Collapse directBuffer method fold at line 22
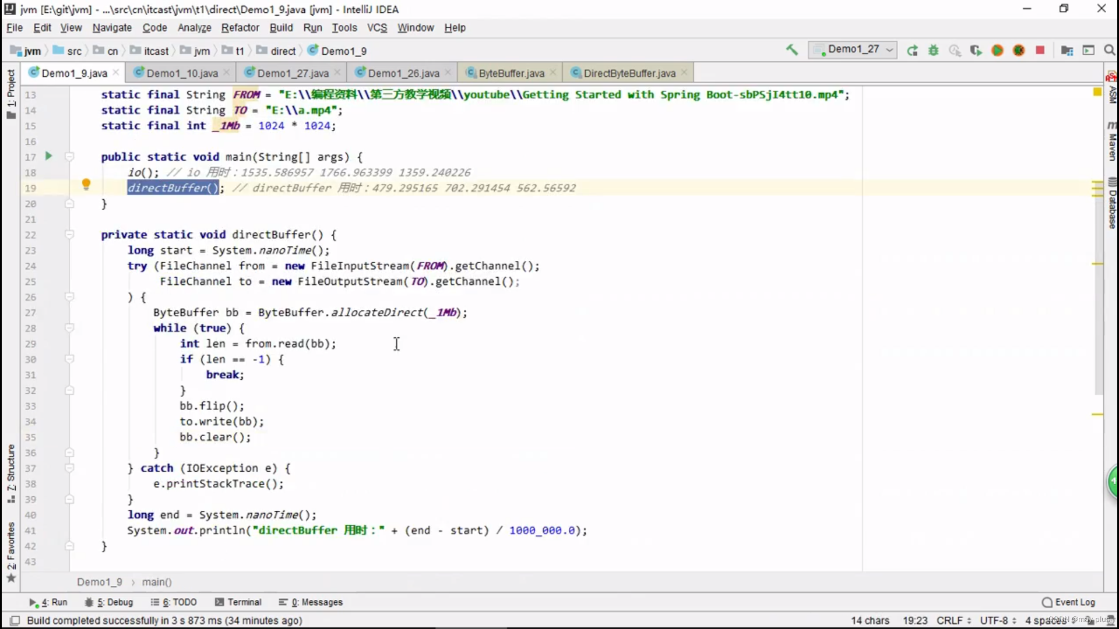This screenshot has height=629, width=1119. point(69,234)
